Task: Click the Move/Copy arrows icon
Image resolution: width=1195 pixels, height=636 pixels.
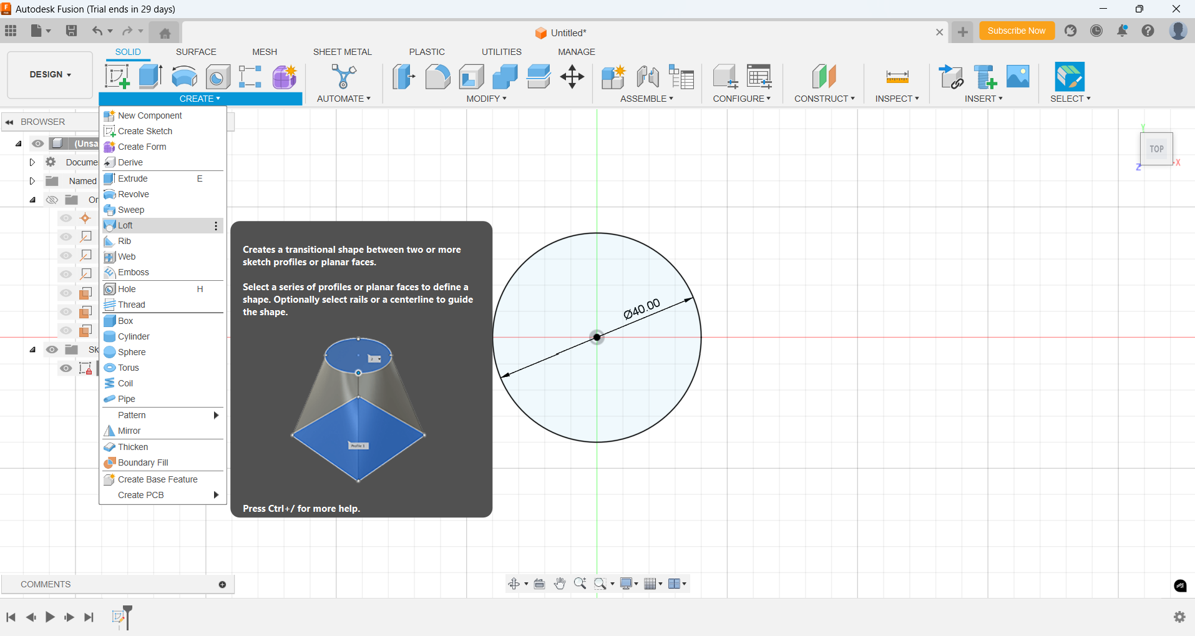Action: coord(572,77)
